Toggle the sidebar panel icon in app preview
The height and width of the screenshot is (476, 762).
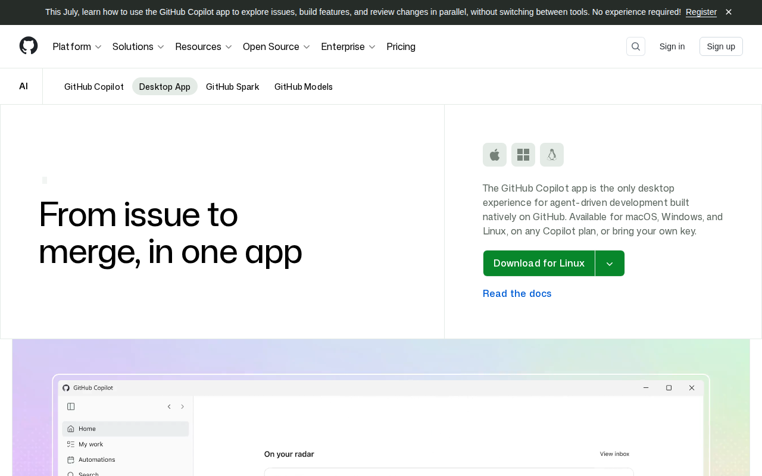coord(71,406)
